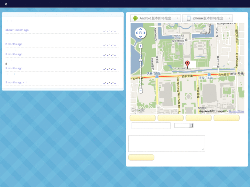Click inside the large message textarea
Viewport: 250px width, 187px height.
(x=167, y=144)
